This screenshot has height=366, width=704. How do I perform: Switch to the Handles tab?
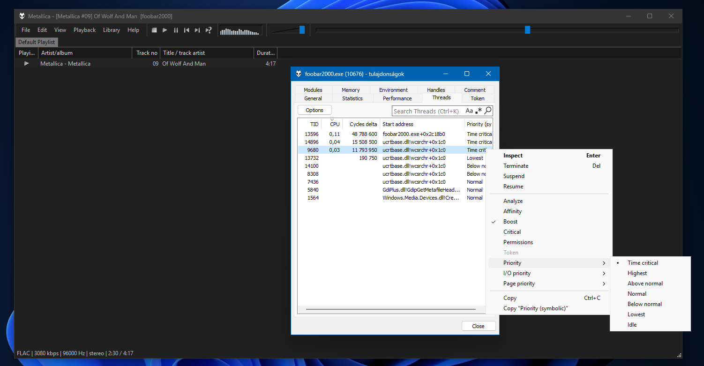point(436,90)
